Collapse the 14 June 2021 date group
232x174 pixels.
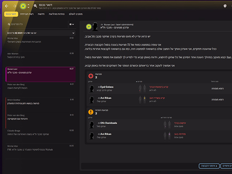coord(73,33)
